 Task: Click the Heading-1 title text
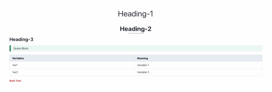(136, 14)
